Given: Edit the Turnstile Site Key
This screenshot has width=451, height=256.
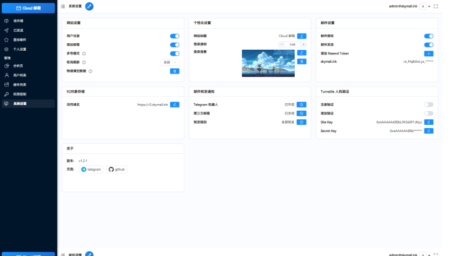Looking at the screenshot, I should (x=429, y=122).
